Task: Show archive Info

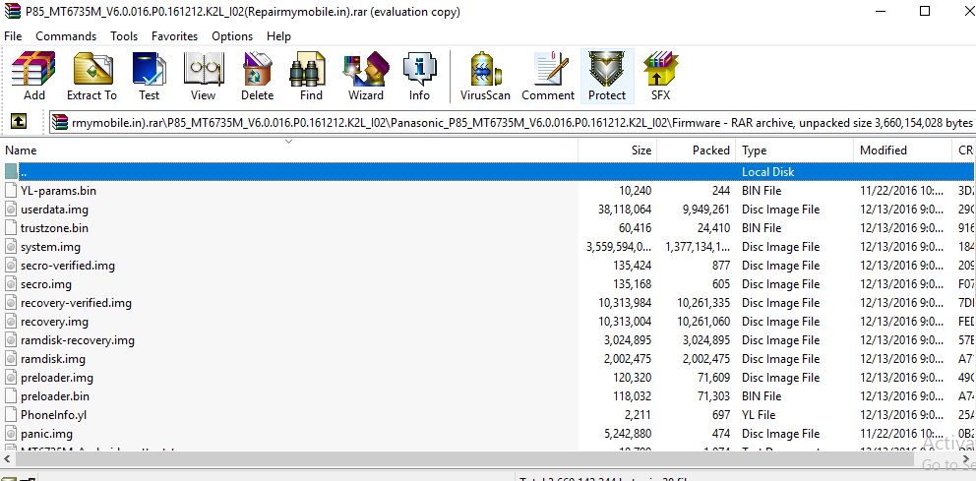Action: pos(419,77)
